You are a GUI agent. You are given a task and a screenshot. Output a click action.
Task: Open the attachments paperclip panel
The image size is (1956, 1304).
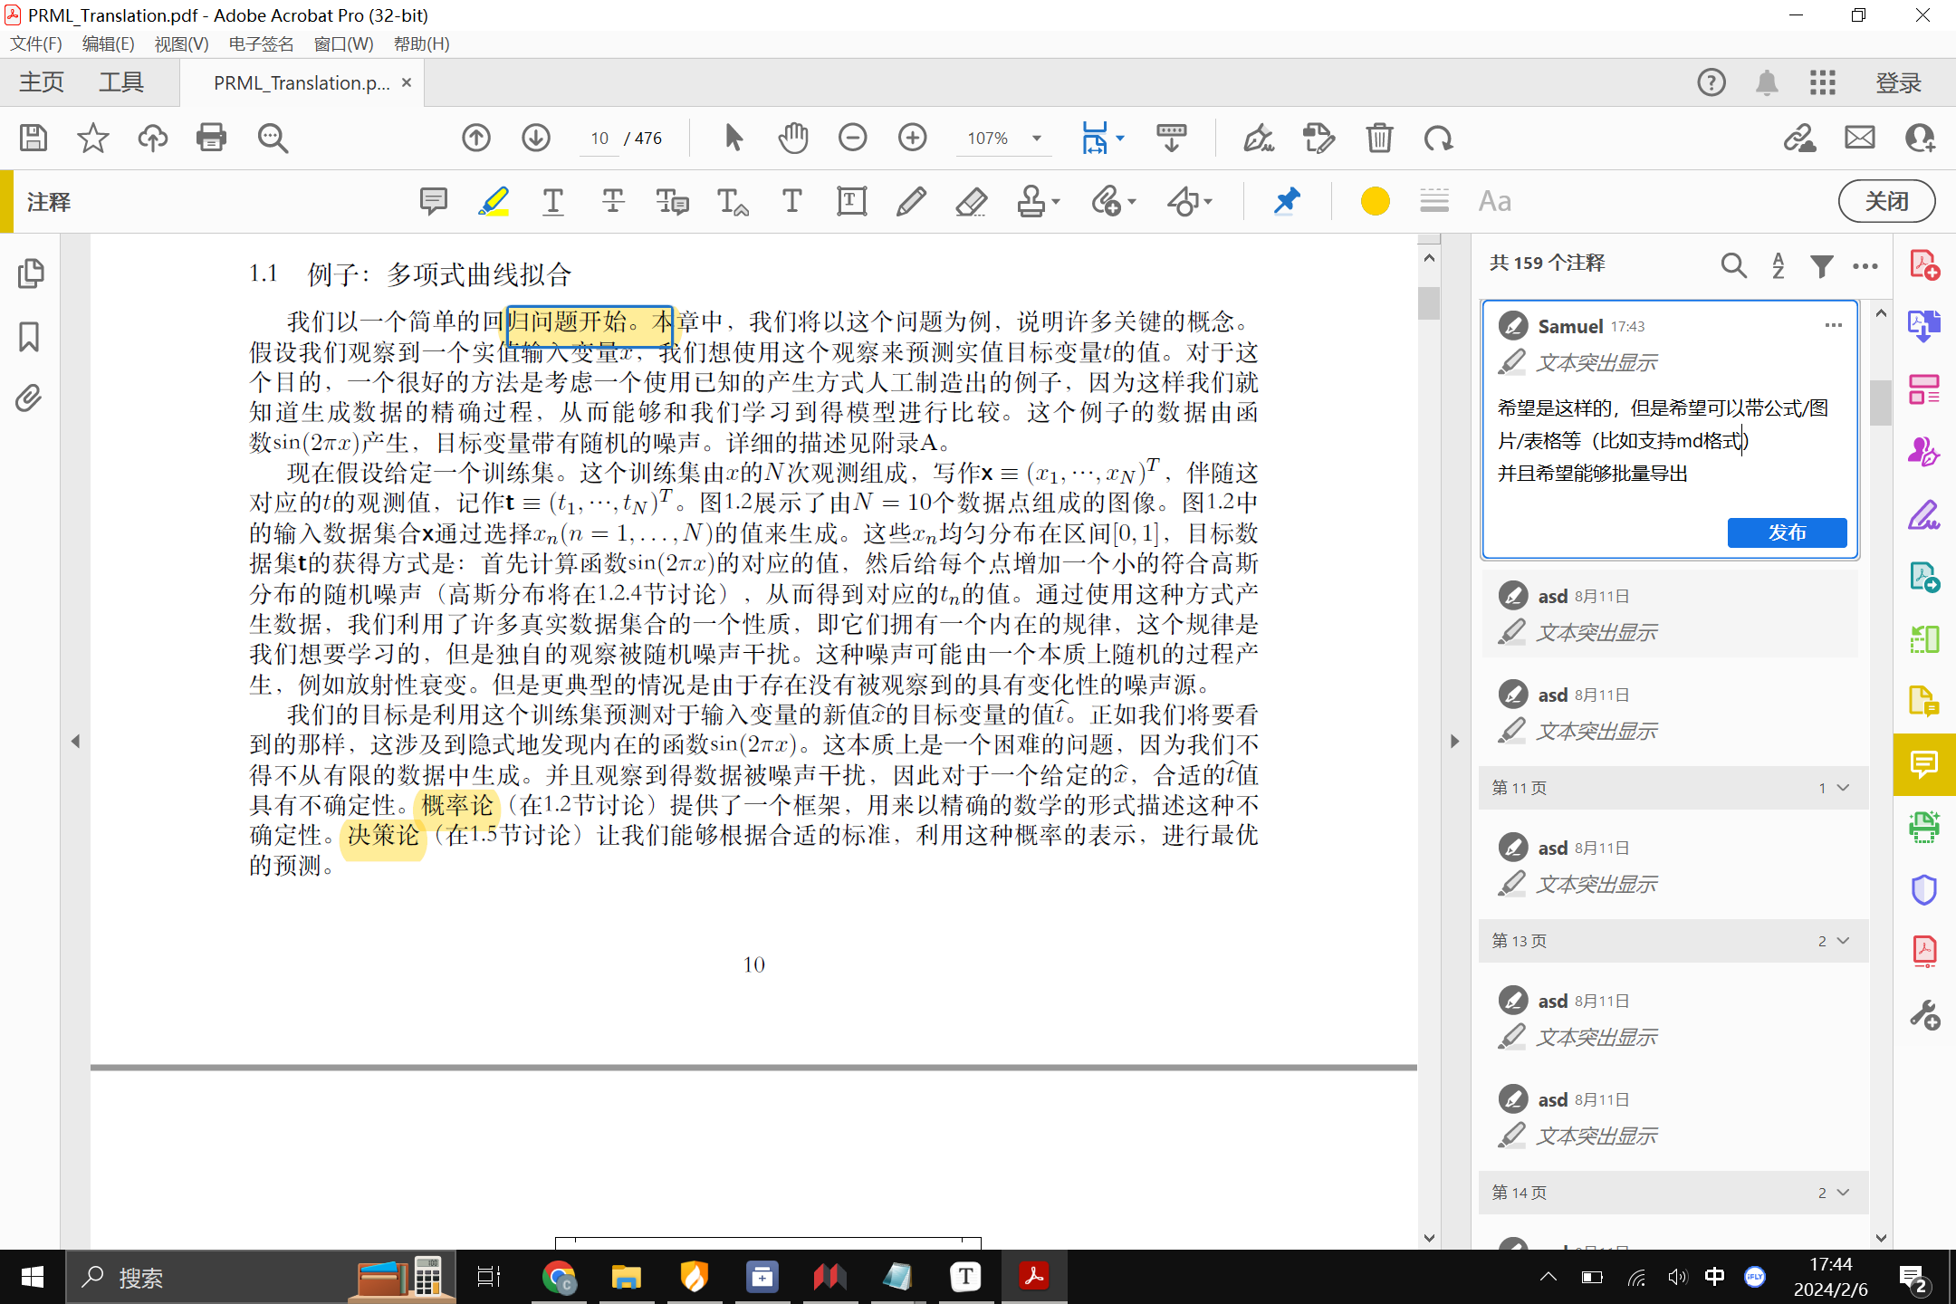tap(29, 398)
